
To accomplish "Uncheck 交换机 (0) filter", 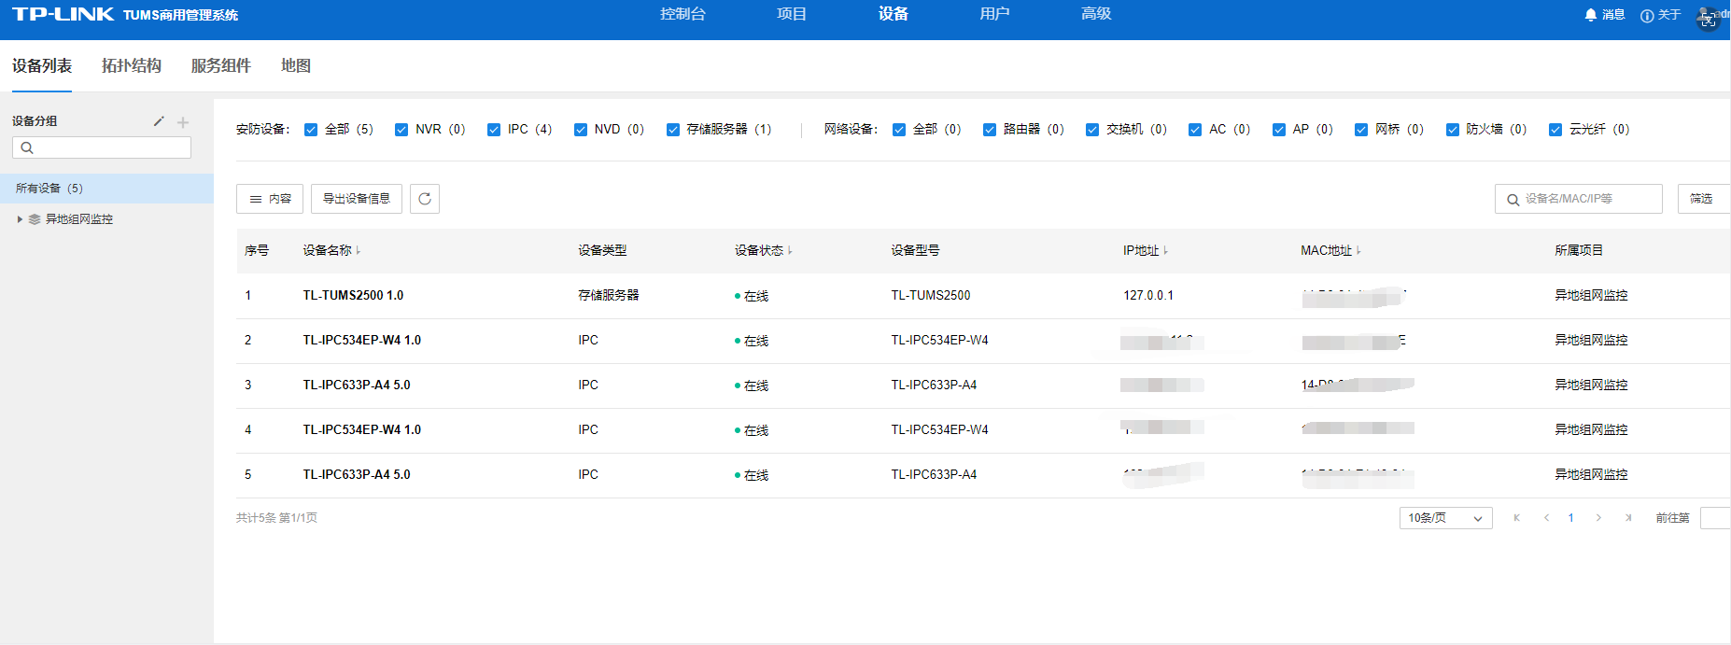I will coord(1092,130).
